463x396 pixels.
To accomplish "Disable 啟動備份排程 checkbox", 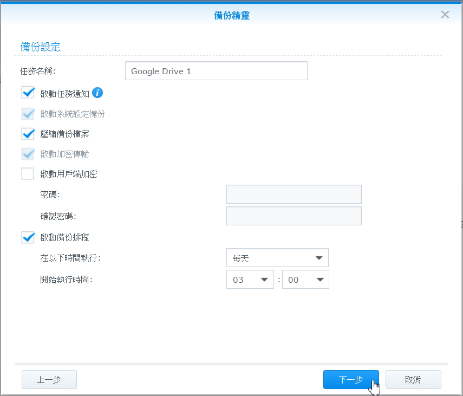I will pos(28,237).
